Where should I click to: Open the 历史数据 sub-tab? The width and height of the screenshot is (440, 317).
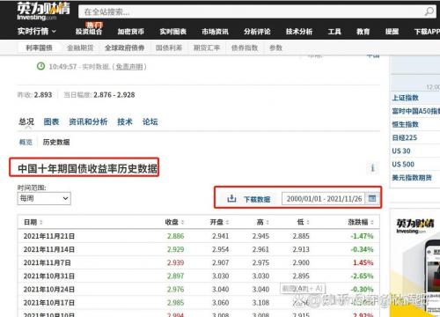pos(56,143)
